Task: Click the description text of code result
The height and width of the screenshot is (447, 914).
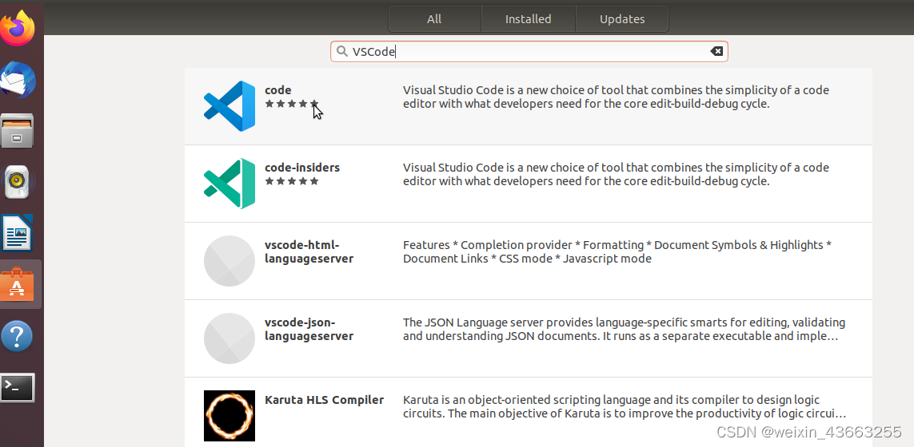Action: pos(617,97)
